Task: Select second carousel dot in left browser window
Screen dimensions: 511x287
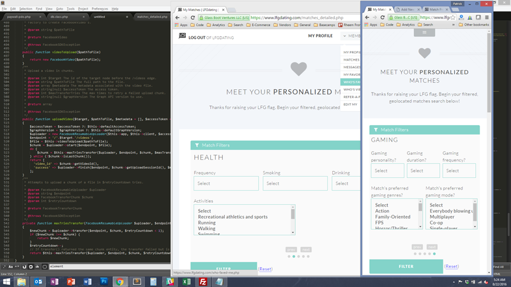Action: click(x=294, y=256)
